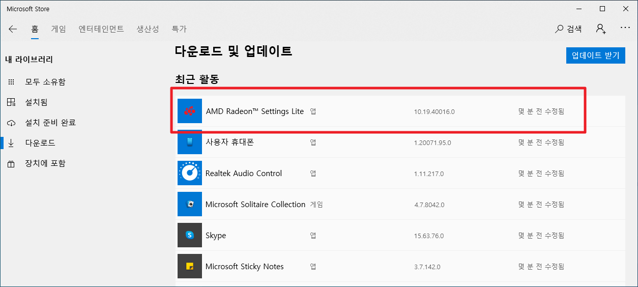Click version 3.7.142.0
The height and width of the screenshot is (287, 638).
click(x=427, y=267)
